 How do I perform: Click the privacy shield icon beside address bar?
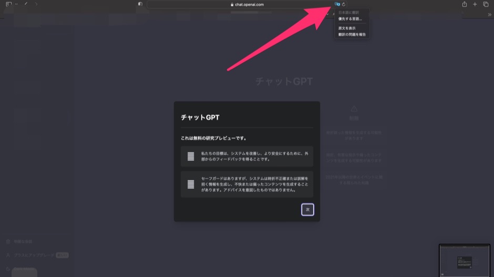tap(140, 4)
